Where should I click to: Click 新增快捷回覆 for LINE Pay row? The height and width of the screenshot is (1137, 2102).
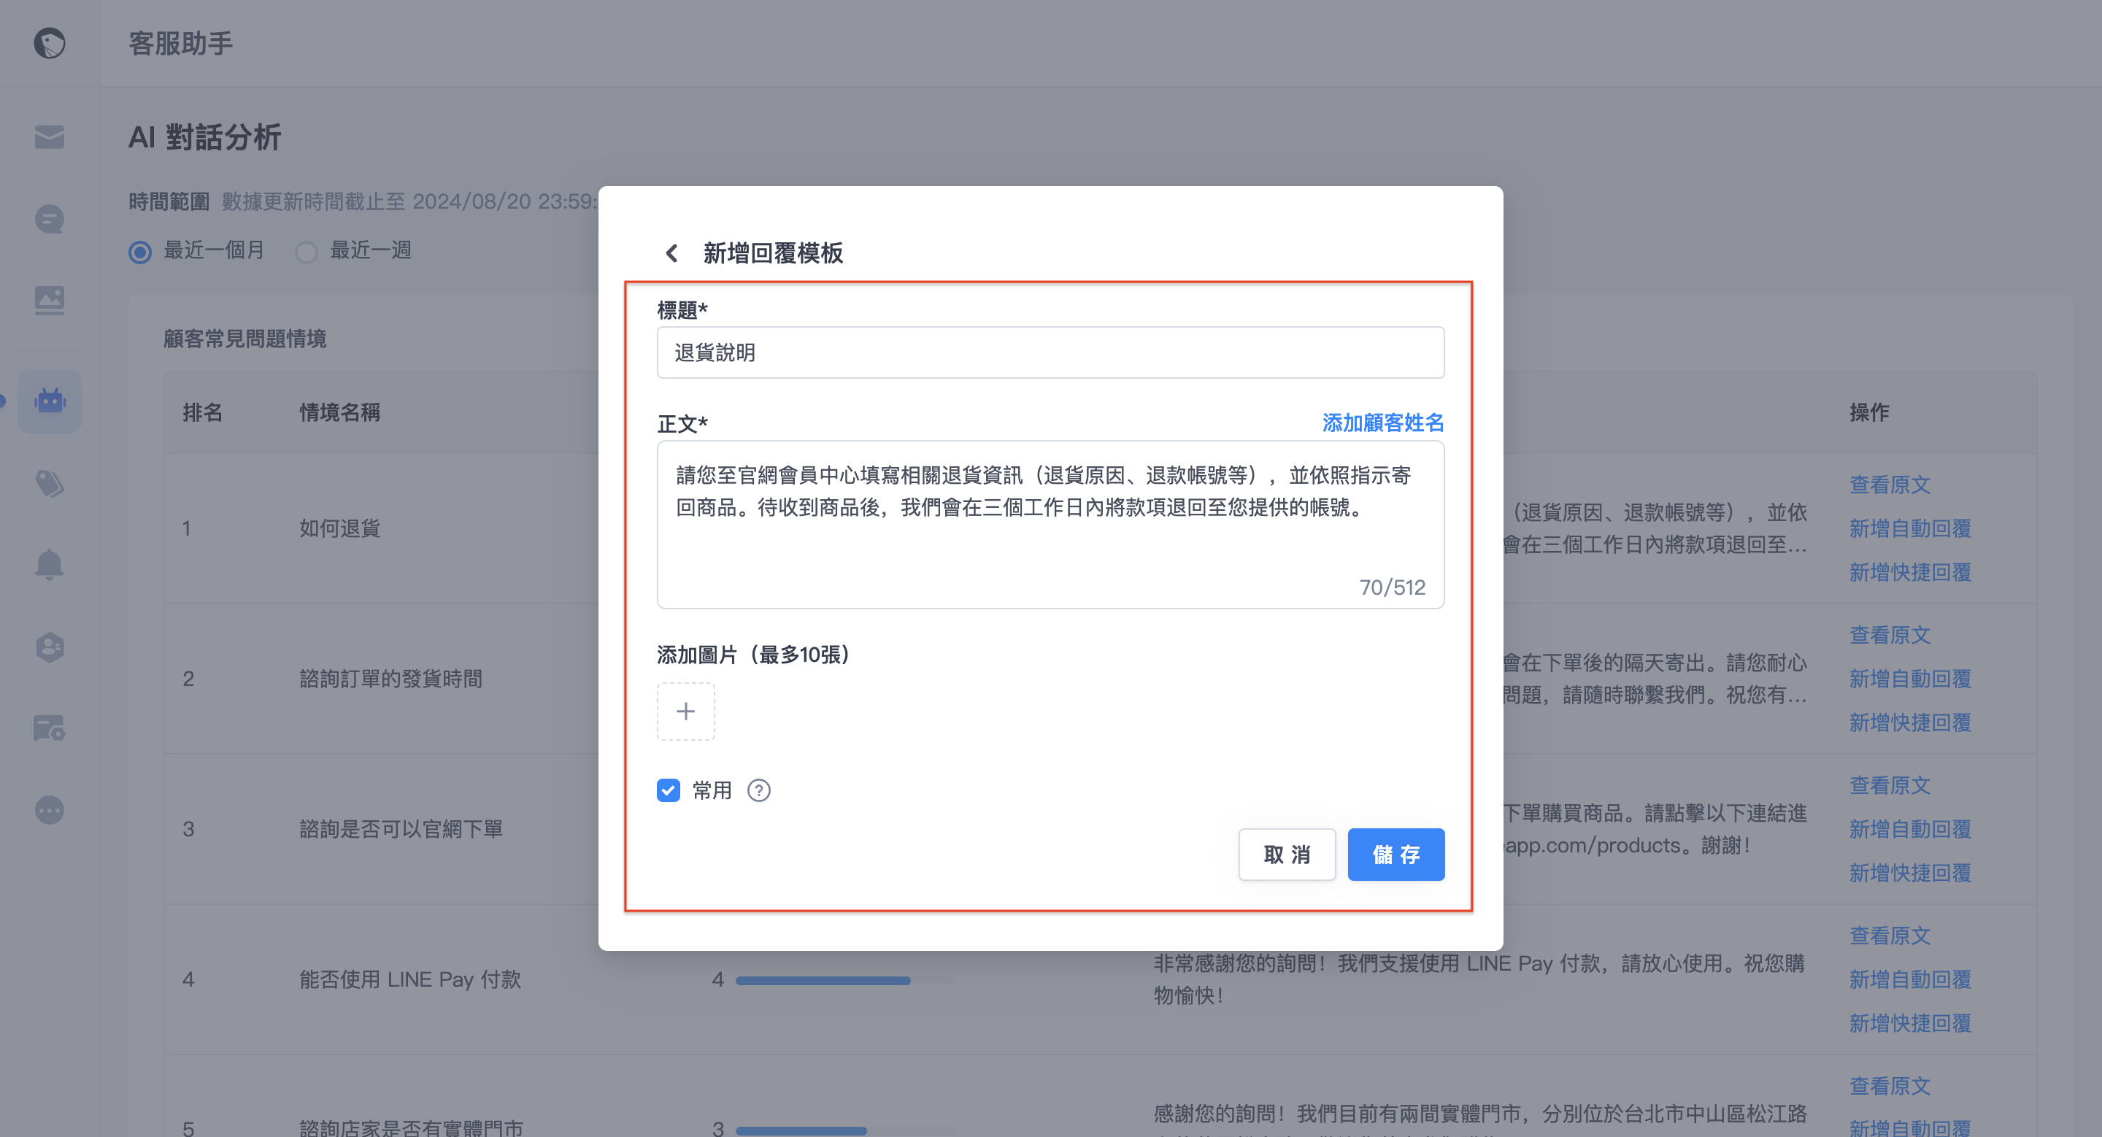pyautogui.click(x=1909, y=1024)
